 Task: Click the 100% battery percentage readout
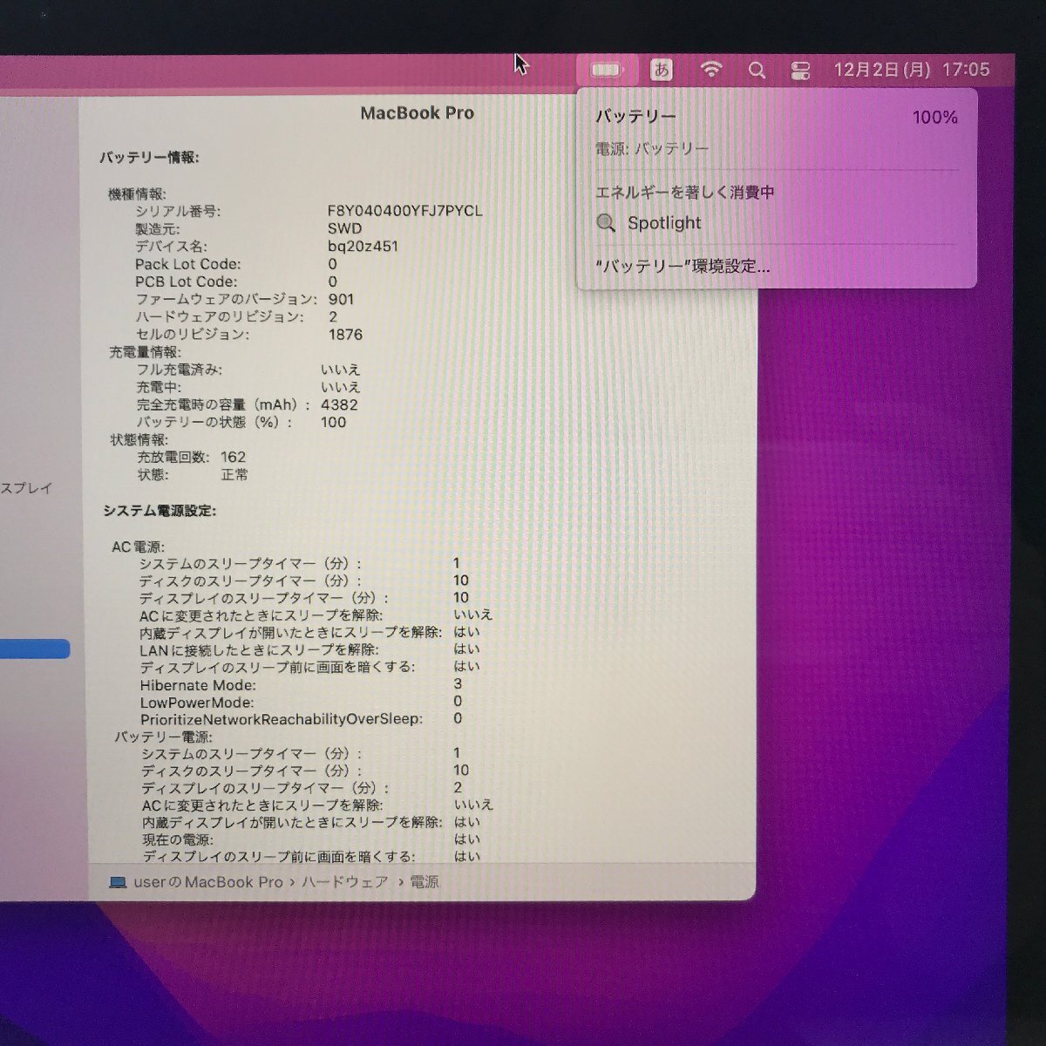[x=934, y=116]
